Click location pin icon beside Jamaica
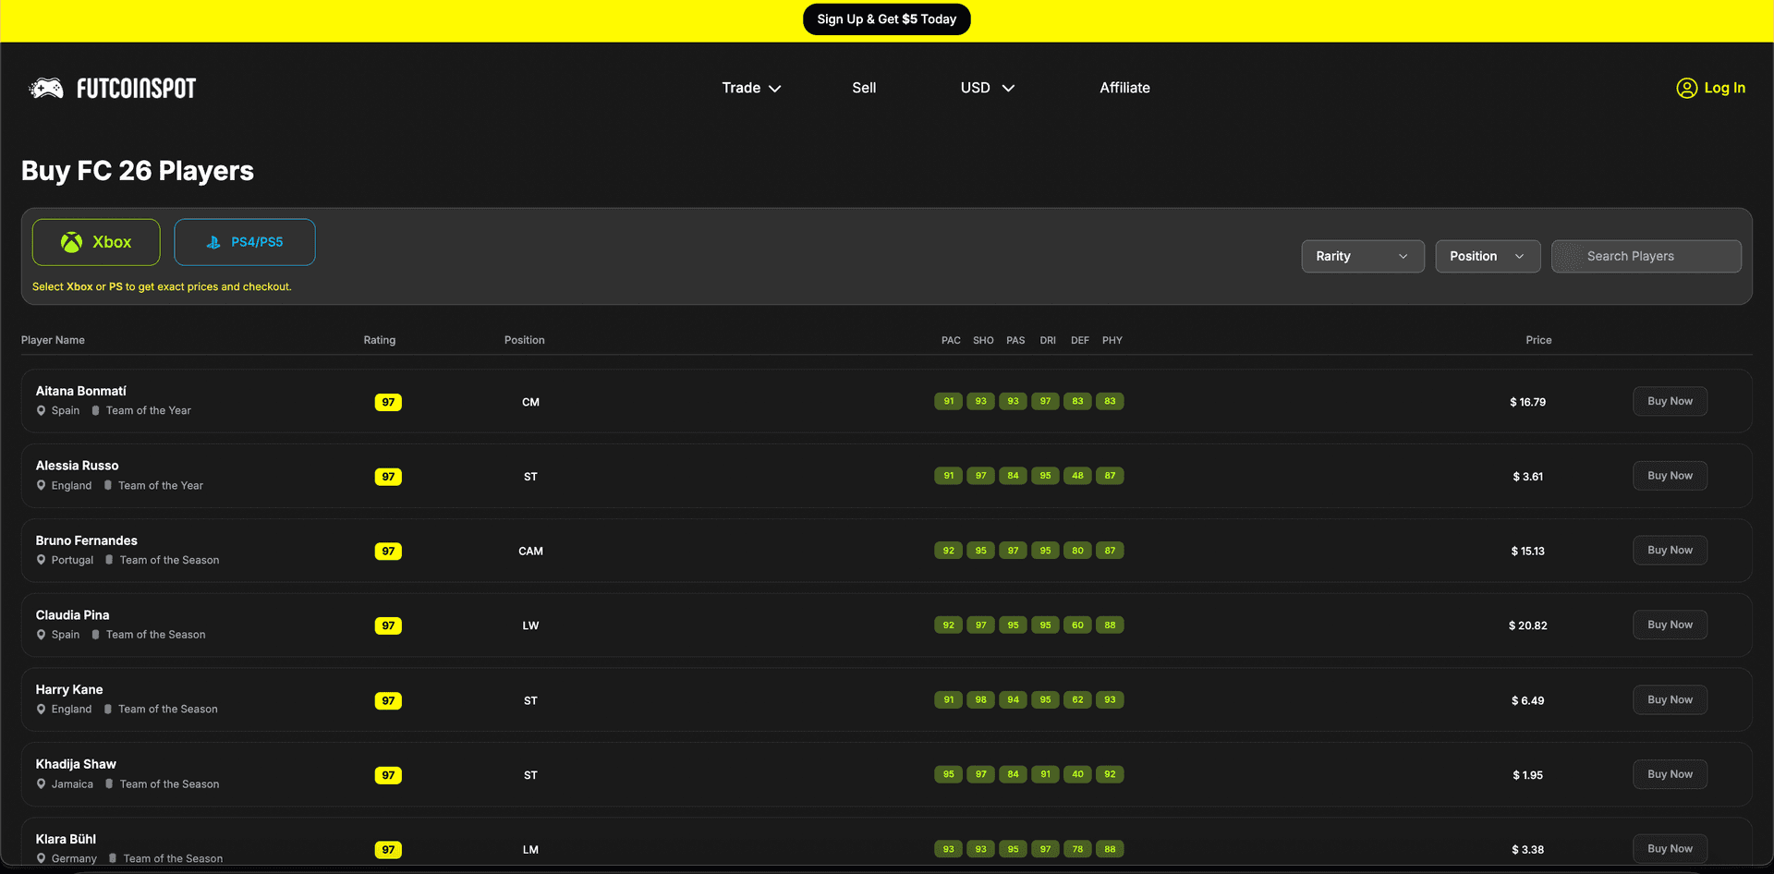The height and width of the screenshot is (874, 1774). [41, 783]
